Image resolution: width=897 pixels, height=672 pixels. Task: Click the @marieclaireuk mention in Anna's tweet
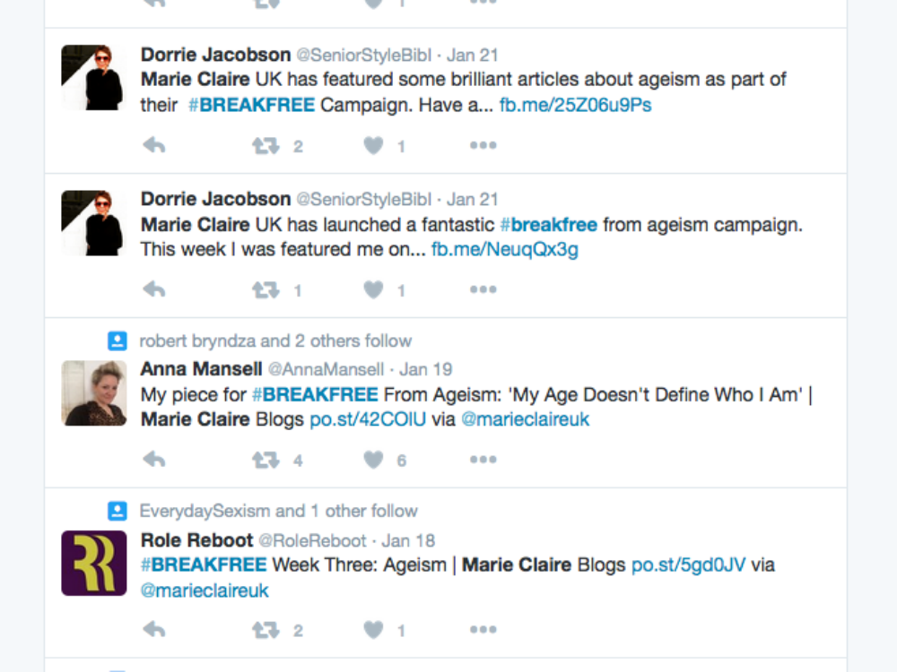coord(525,419)
